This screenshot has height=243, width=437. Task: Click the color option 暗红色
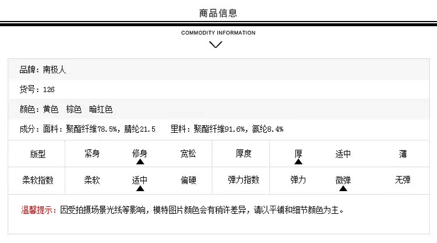coord(101,109)
